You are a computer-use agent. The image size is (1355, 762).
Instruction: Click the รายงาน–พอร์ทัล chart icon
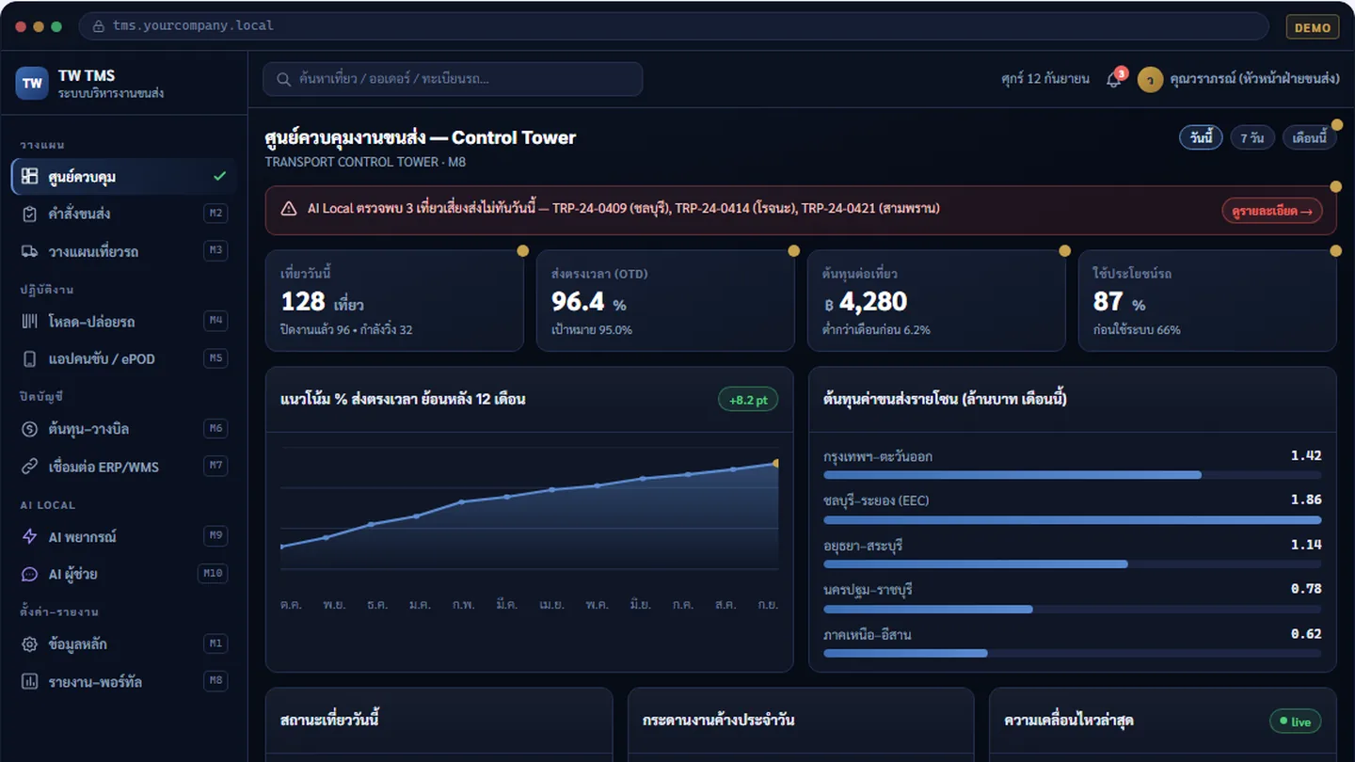29,681
